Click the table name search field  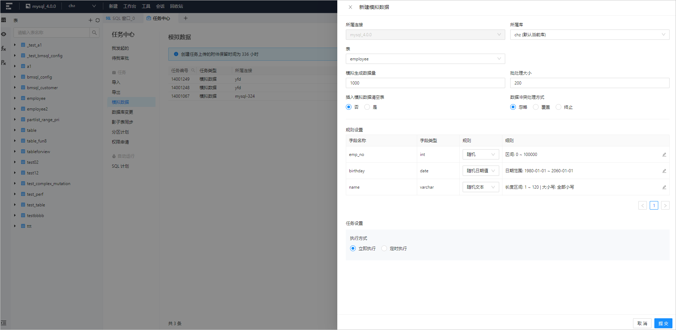click(x=51, y=33)
